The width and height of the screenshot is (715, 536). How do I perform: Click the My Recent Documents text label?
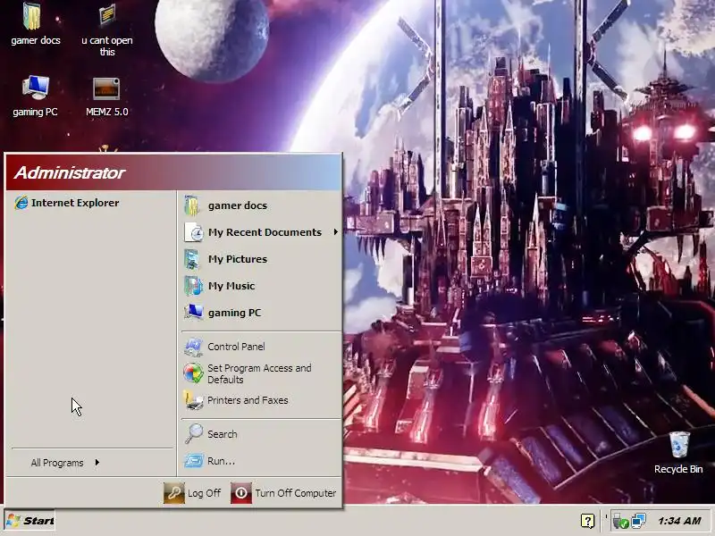(265, 232)
